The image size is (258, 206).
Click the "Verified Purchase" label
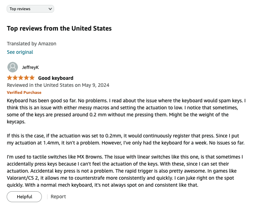point(24,92)
